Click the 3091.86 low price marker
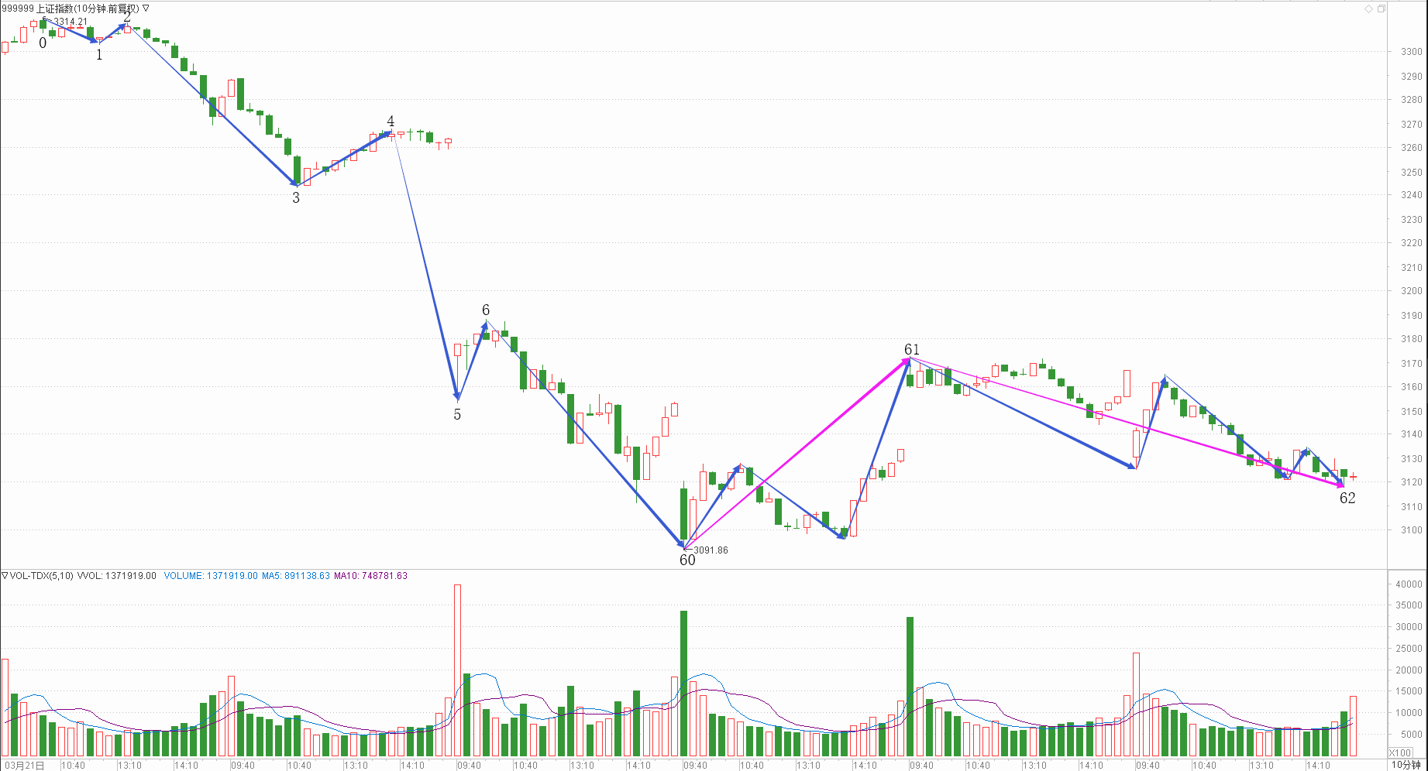The image size is (1428, 771). [711, 550]
